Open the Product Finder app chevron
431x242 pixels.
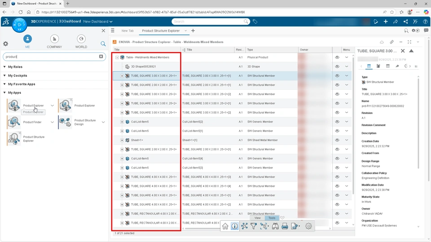click(52, 122)
